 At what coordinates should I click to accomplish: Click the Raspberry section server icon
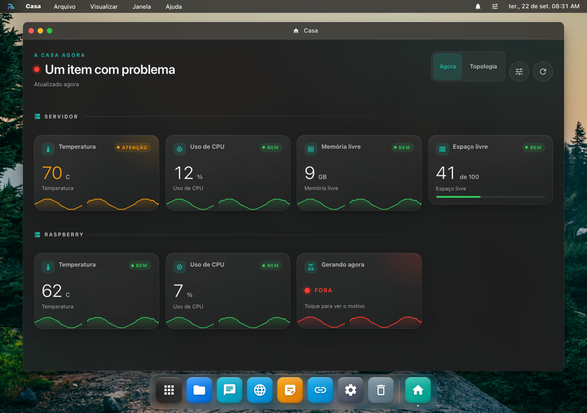(37, 234)
